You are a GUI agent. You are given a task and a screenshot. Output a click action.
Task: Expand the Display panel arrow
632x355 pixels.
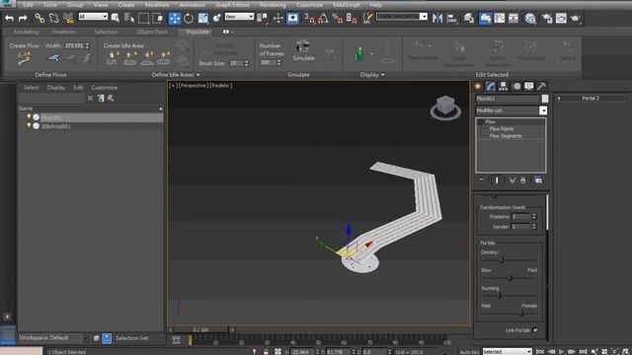click(x=382, y=75)
